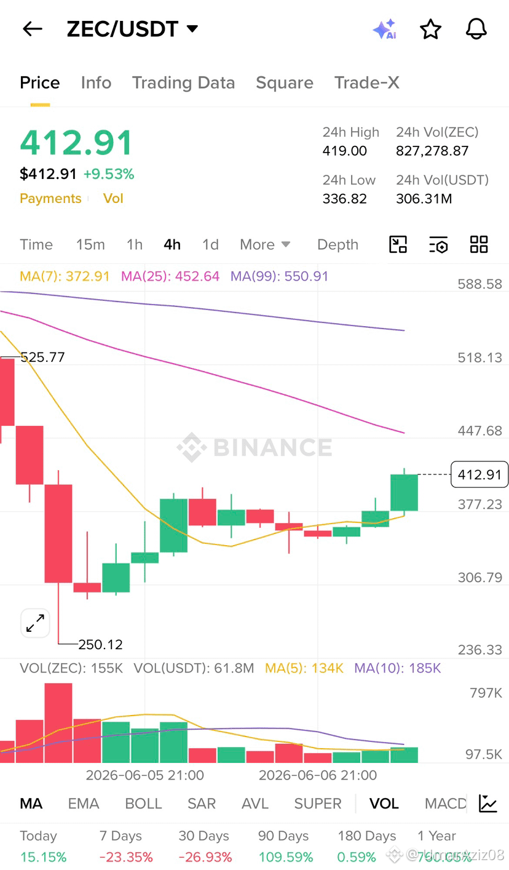509x870 pixels.
Task: Tap the volume MA(5): 134K label
Action: 304,668
